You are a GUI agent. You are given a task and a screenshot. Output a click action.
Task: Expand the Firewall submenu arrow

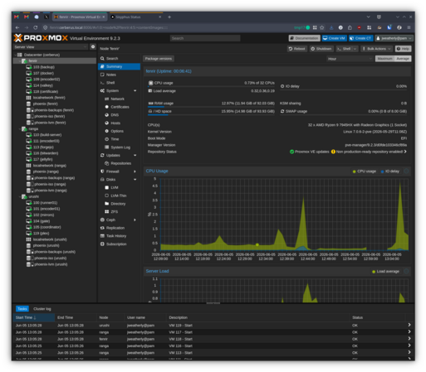pos(135,172)
